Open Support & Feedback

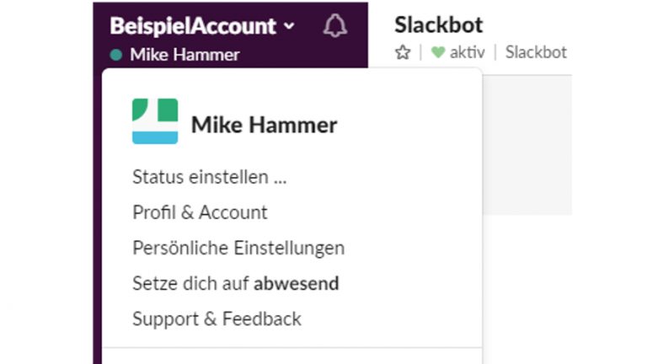point(217,318)
